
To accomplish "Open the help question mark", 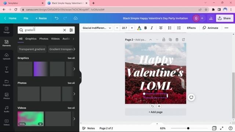I will (x=231, y=128).
